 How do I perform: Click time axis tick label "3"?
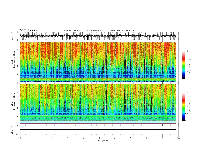tap(68, 138)
